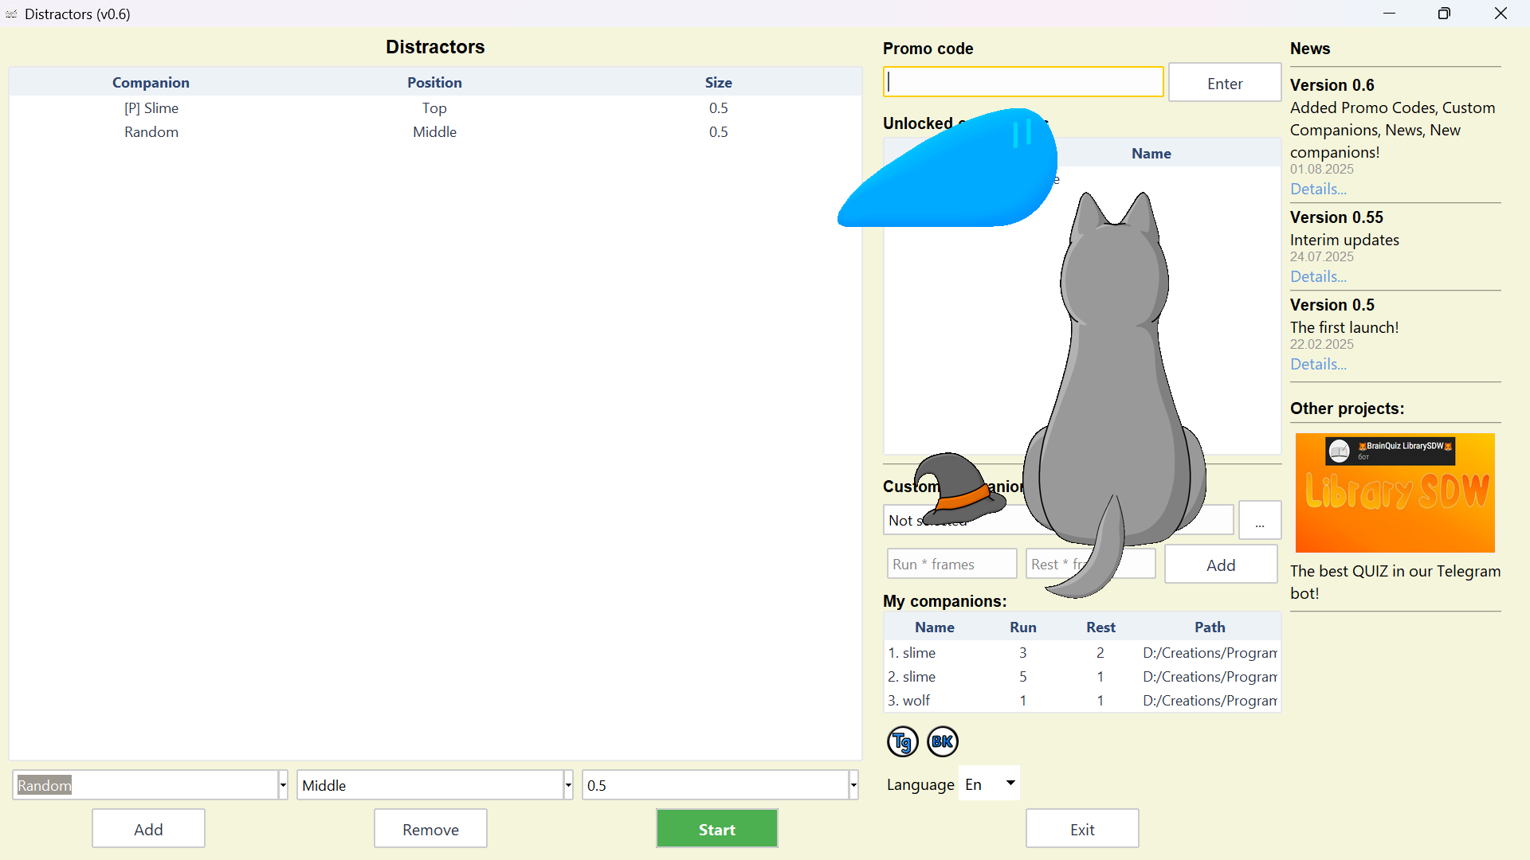Expand the Random companion dropdown
The image size is (1530, 860).
click(x=283, y=785)
